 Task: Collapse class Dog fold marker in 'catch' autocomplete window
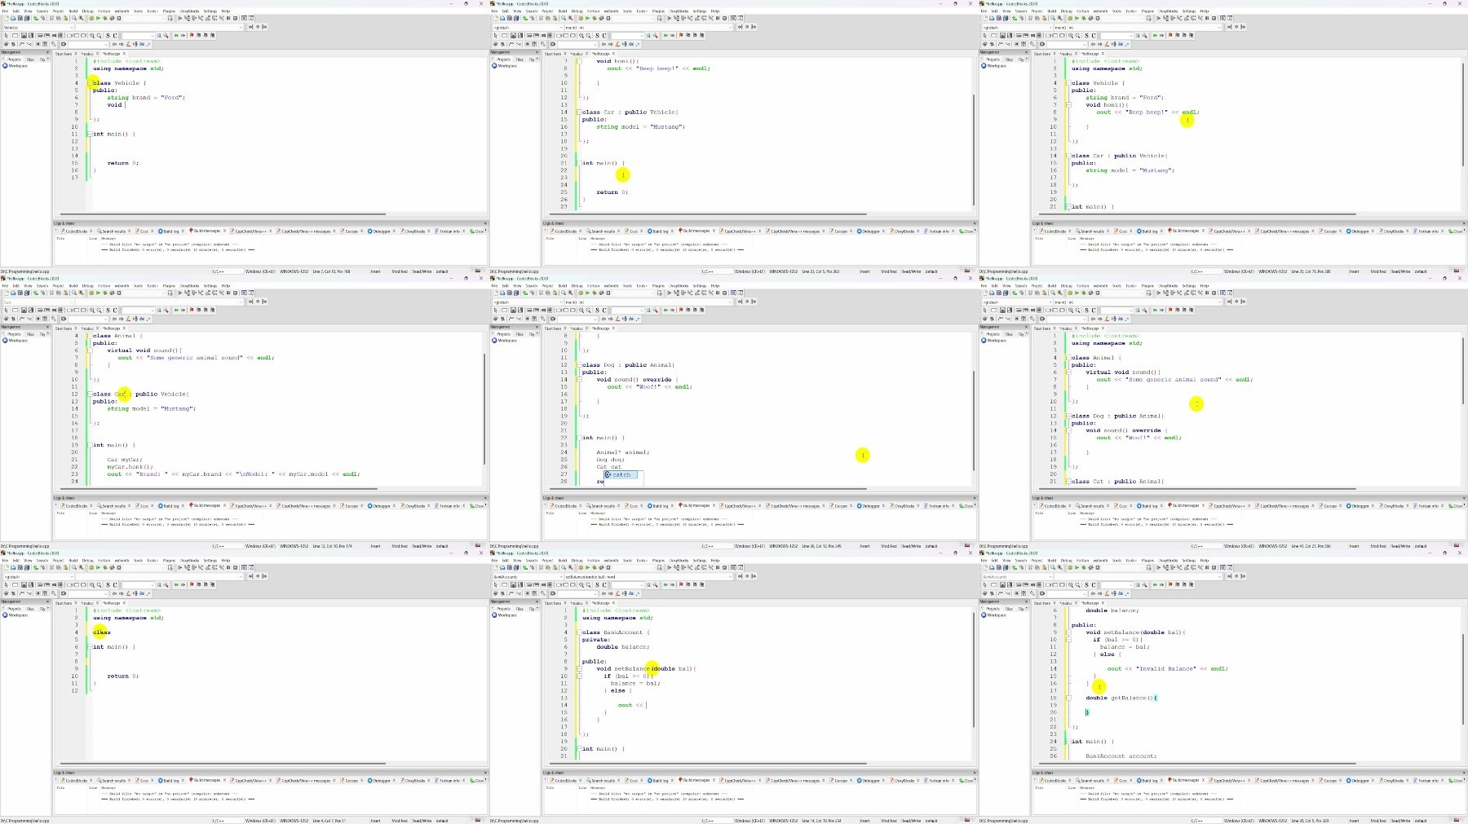[579, 365]
